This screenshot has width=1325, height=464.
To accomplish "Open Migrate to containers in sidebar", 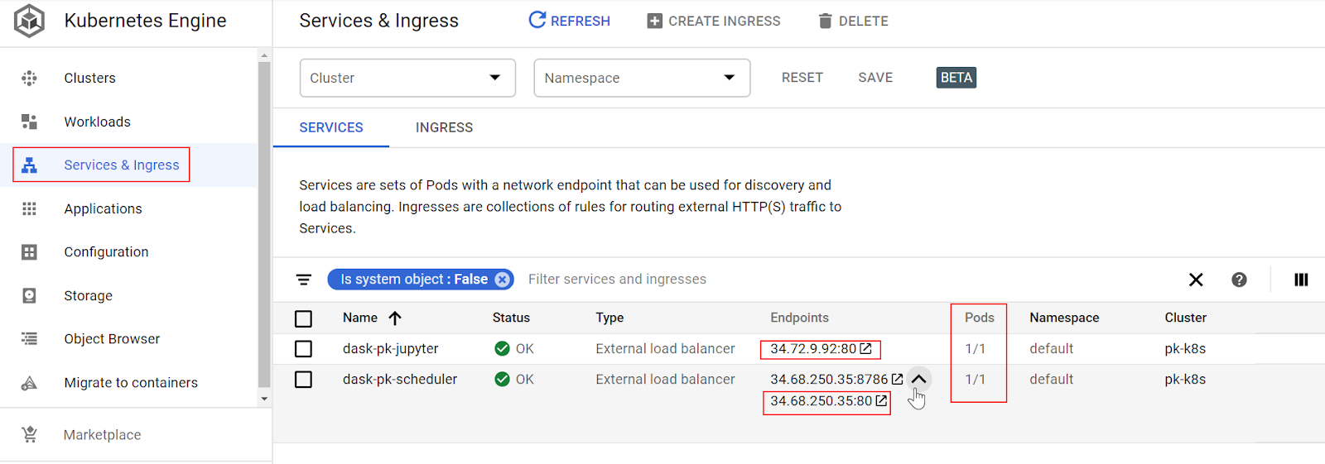I will tap(131, 383).
